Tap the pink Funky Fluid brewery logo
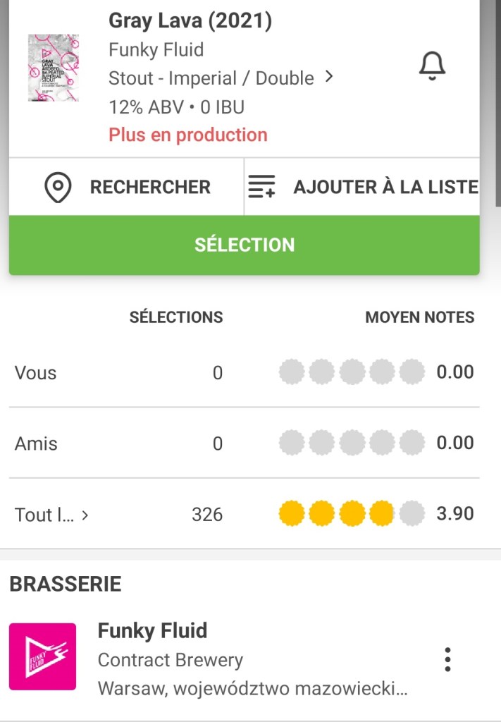 pos(42,656)
